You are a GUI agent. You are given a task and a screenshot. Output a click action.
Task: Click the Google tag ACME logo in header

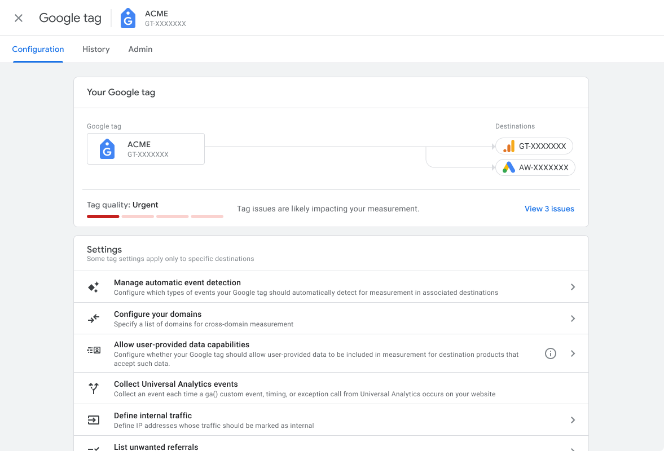click(x=127, y=17)
